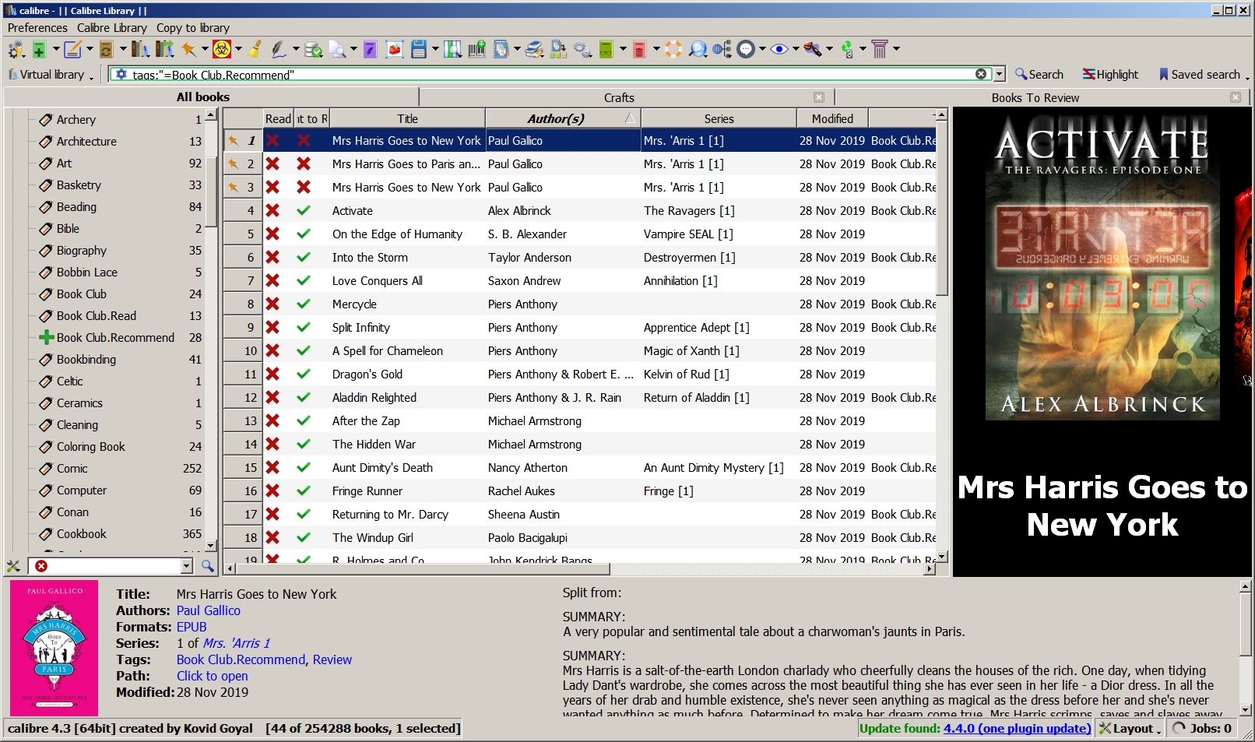Toggle the Read mark for Fringe Runner
This screenshot has height=742, width=1255.
click(272, 491)
